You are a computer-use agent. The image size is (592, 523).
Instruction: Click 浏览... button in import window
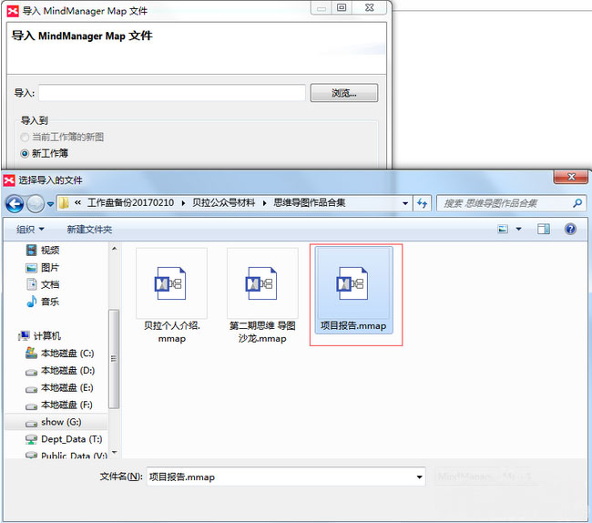[x=344, y=93]
